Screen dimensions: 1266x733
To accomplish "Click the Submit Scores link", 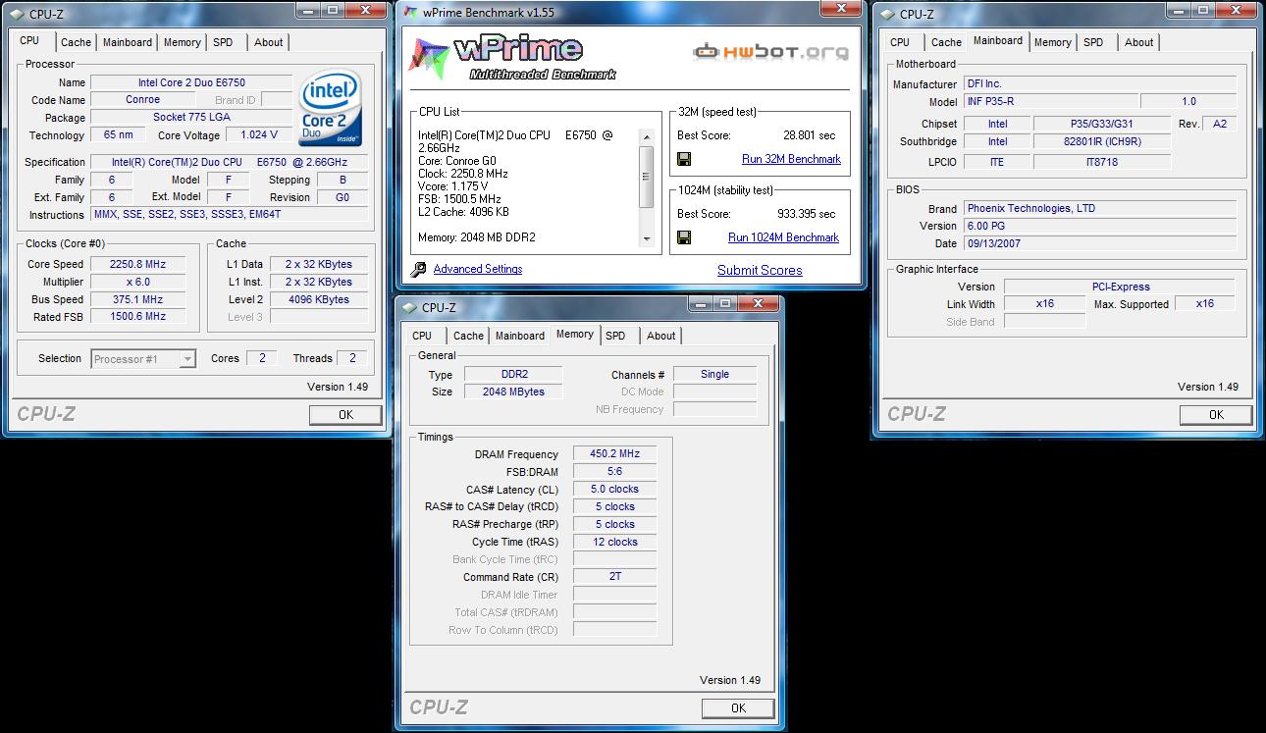I will point(760,270).
